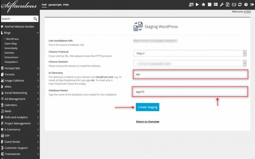Click the Blogs category icon

coord(2,33)
